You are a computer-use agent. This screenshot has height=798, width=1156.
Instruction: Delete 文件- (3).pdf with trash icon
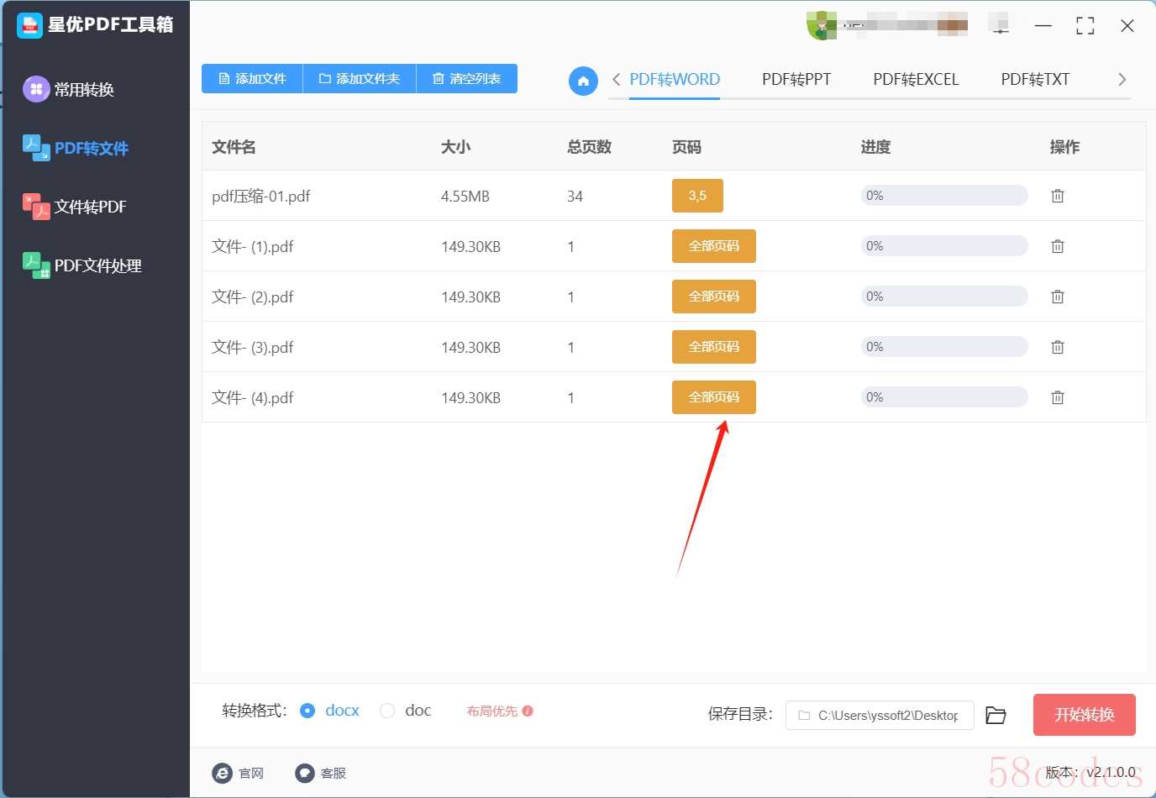coord(1058,347)
